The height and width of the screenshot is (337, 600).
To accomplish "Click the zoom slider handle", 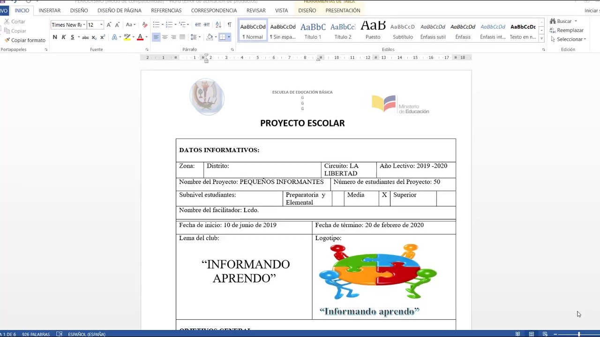I will [579, 334].
